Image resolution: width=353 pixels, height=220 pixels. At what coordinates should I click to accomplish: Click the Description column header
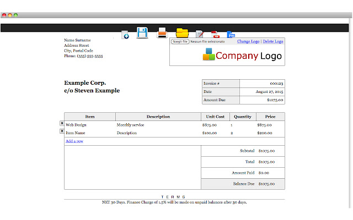[x=158, y=117]
